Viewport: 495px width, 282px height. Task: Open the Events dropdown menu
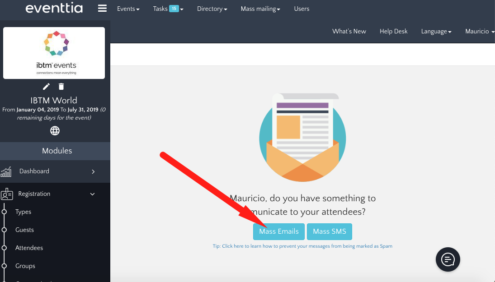pos(128,9)
